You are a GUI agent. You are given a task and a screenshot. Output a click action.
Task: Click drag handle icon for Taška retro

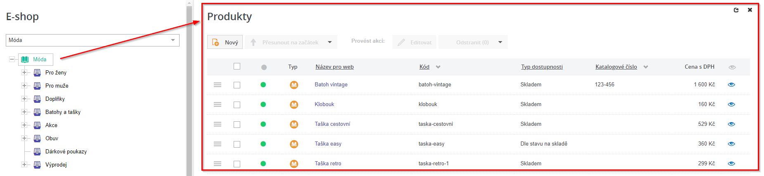point(218,164)
